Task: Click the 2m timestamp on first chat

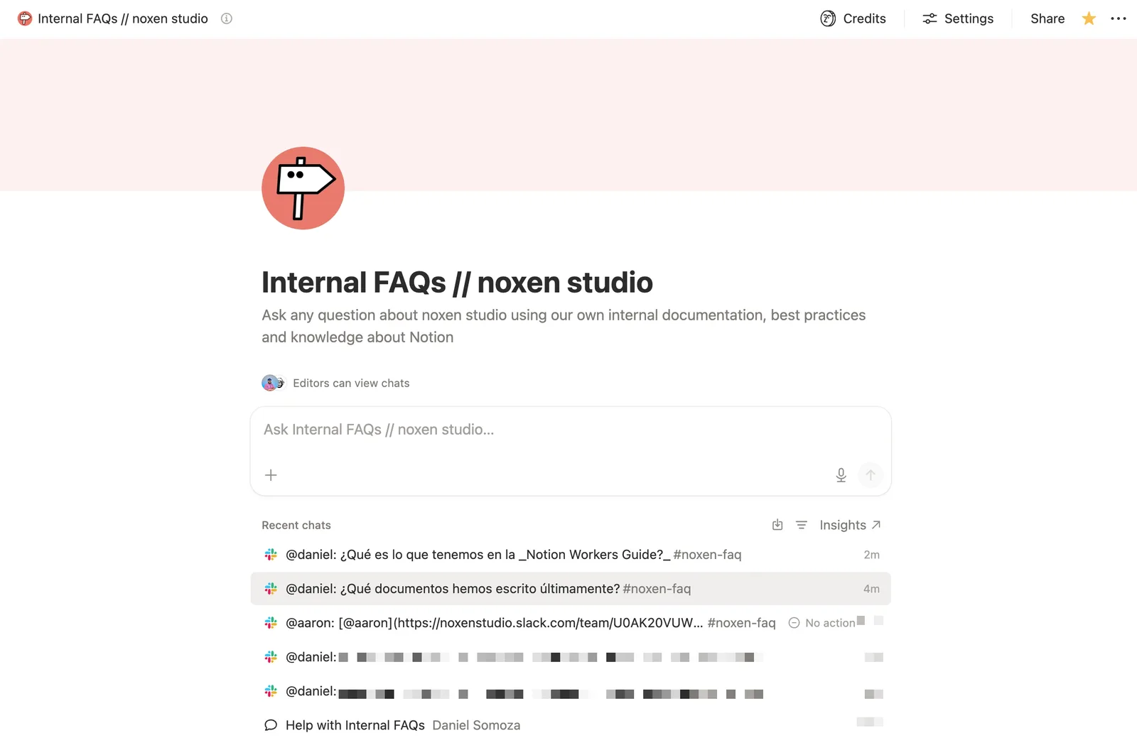Action: (871, 555)
